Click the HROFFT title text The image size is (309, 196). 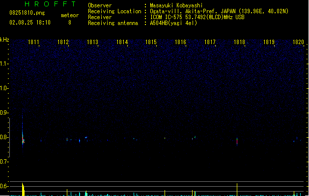[51, 4]
